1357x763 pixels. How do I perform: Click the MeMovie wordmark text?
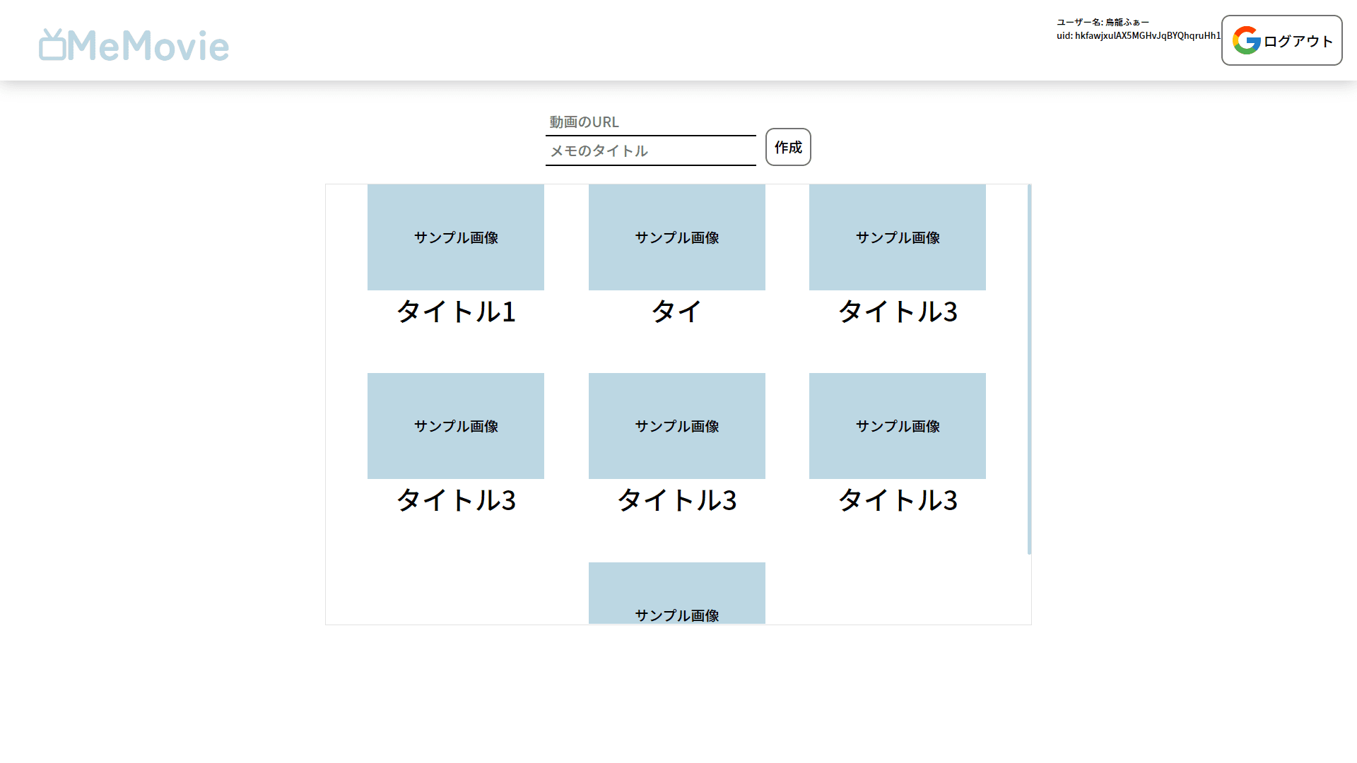pos(148,46)
